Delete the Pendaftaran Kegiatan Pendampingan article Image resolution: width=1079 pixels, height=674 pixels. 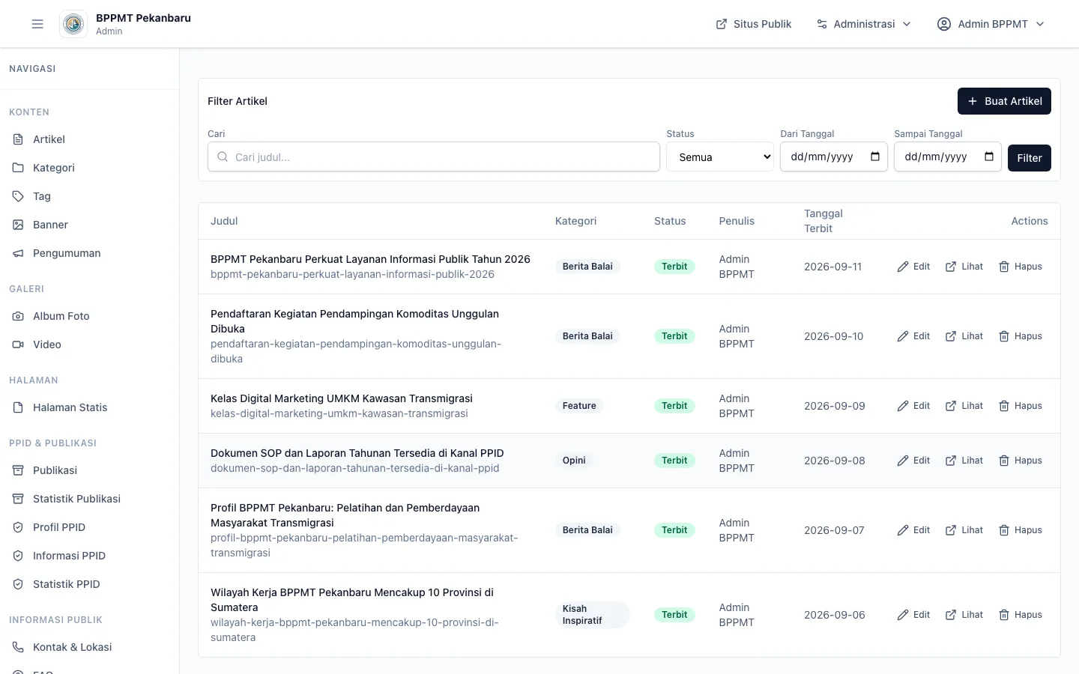1021,336
